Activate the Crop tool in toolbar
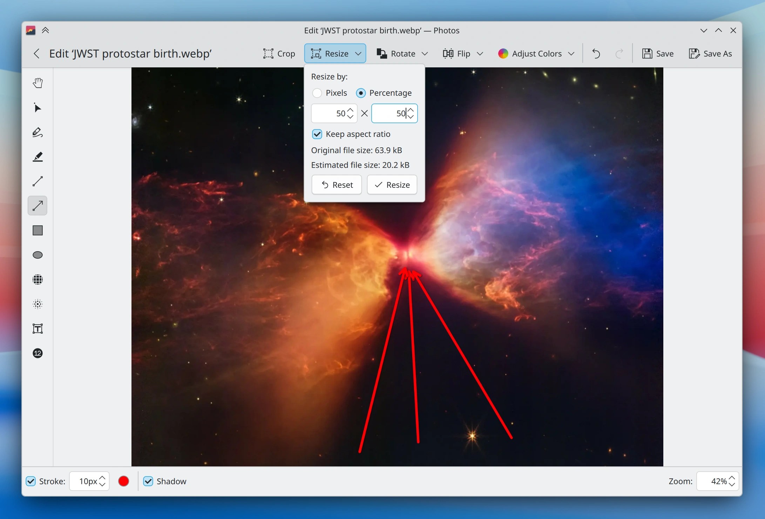This screenshot has width=765, height=519. (x=279, y=54)
